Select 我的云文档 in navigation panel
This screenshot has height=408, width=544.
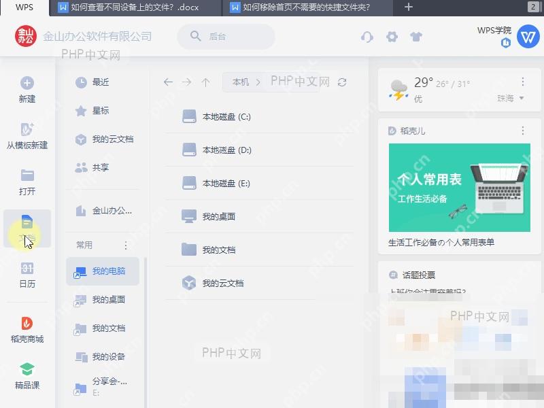click(x=103, y=139)
